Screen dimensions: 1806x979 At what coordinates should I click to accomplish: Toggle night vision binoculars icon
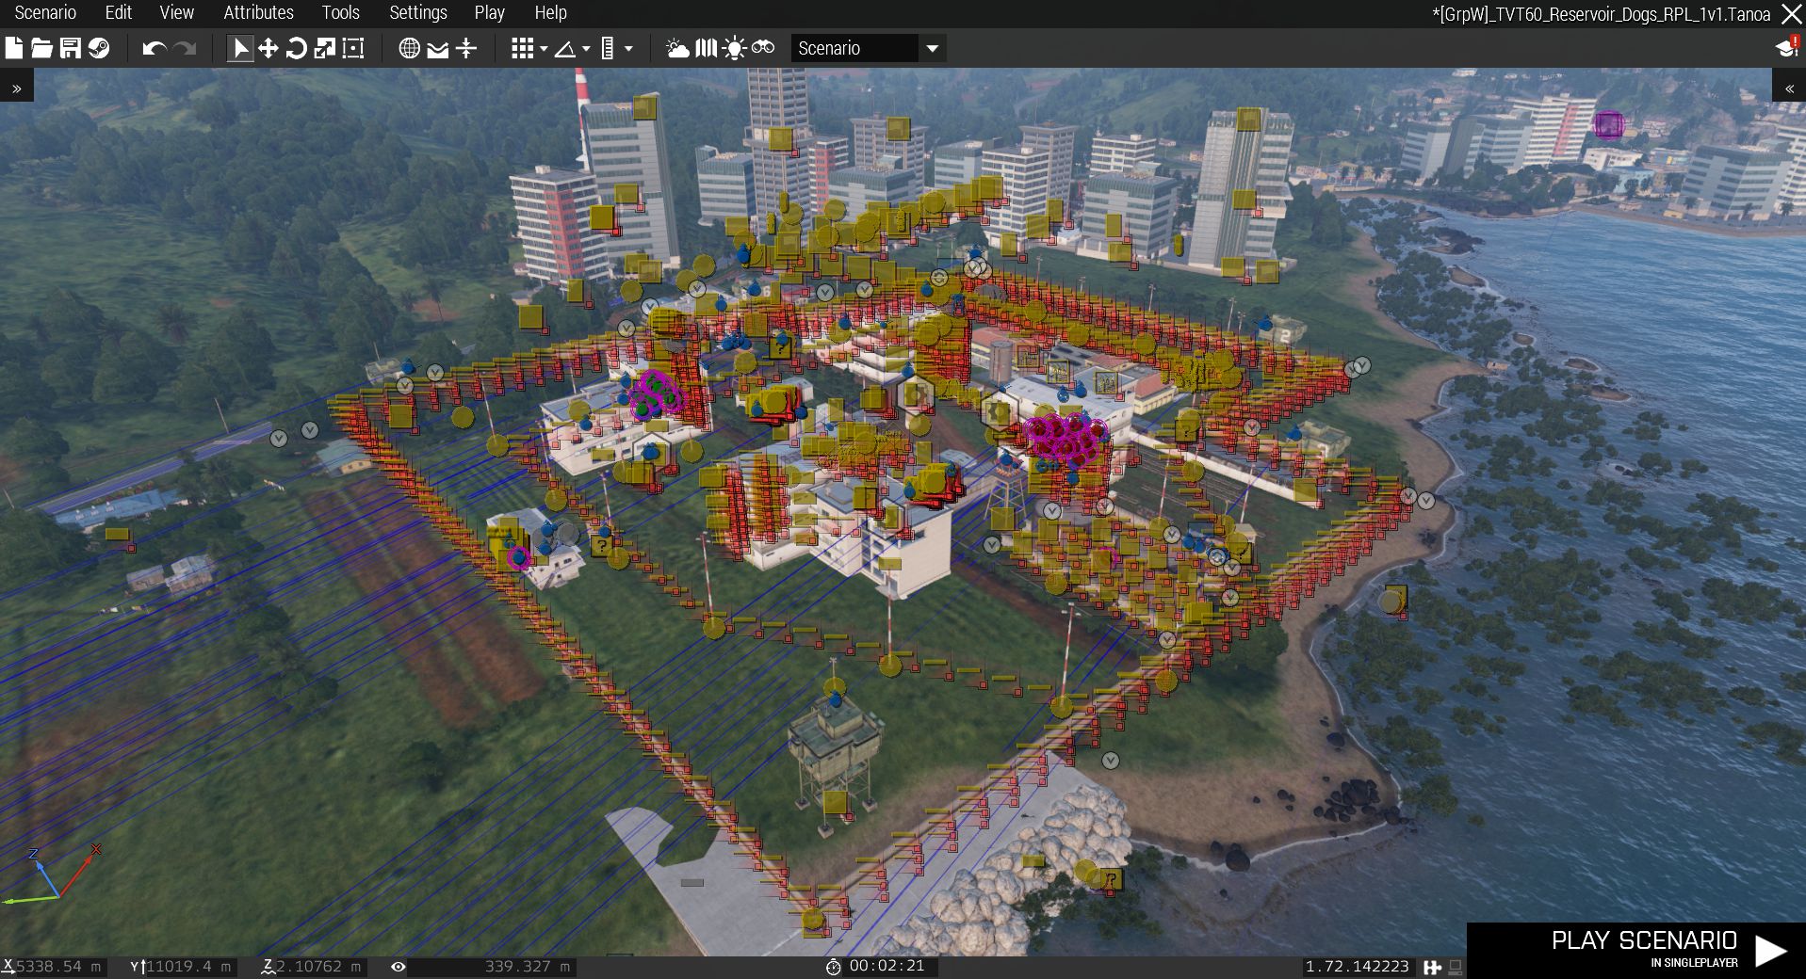pyautogui.click(x=763, y=47)
